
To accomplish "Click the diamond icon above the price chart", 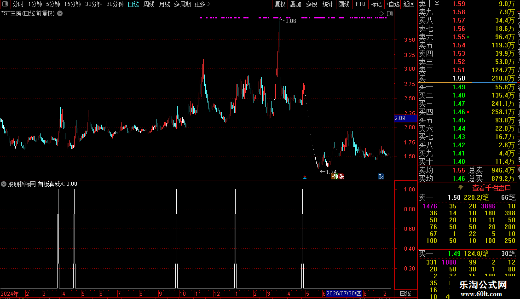I will click(381, 14).
